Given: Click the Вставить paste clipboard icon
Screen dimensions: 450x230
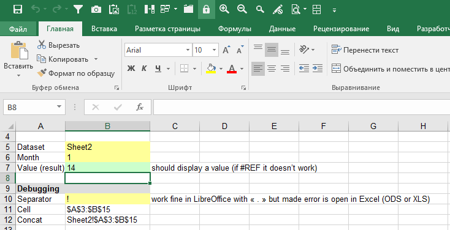Looking at the screenshot, I should click(19, 50).
